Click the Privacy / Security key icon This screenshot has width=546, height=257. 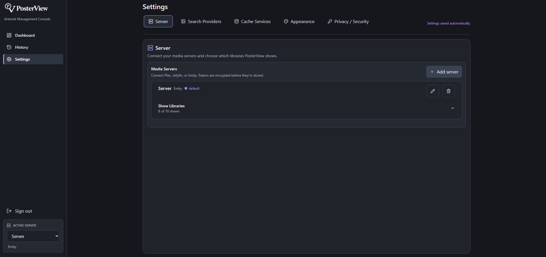330,21
